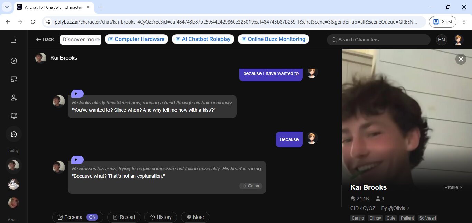Click the Caring tag
The image size is (472, 223).
(358, 218)
